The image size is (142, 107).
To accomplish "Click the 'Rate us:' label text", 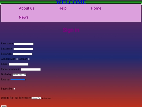I will (x=5, y=80).
